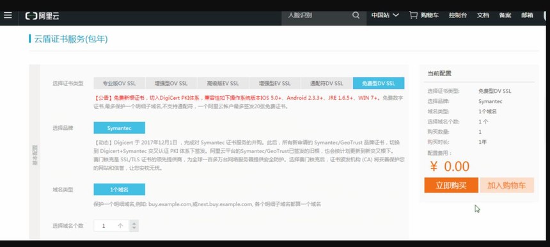Click the 加入购物车 add to cart button
Viewport: 550px width, 247px height.
tap(507, 186)
